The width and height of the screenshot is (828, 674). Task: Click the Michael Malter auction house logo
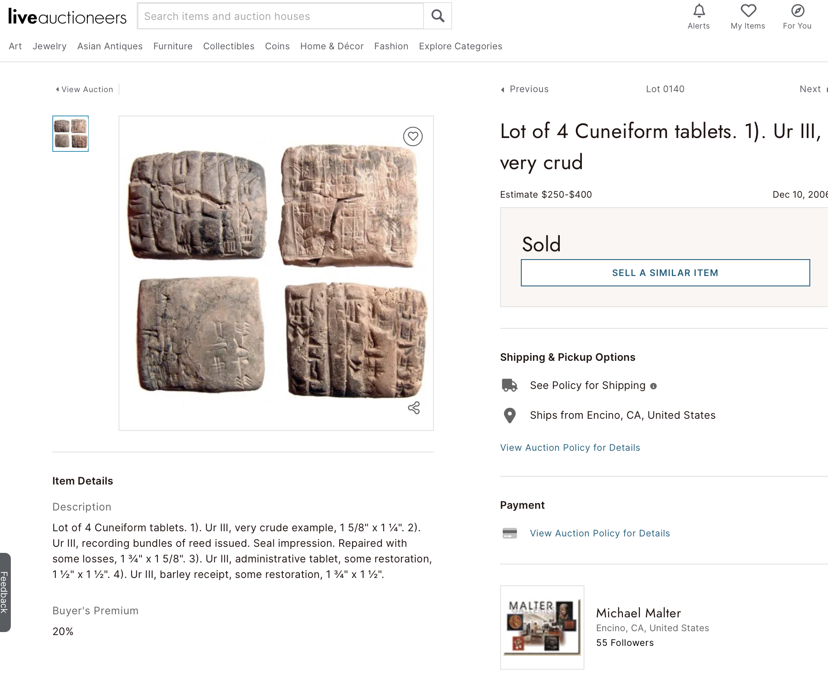542,627
